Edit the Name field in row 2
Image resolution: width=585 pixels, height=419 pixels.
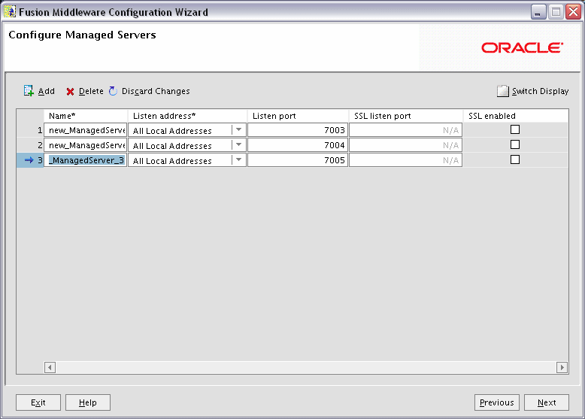tap(86, 144)
